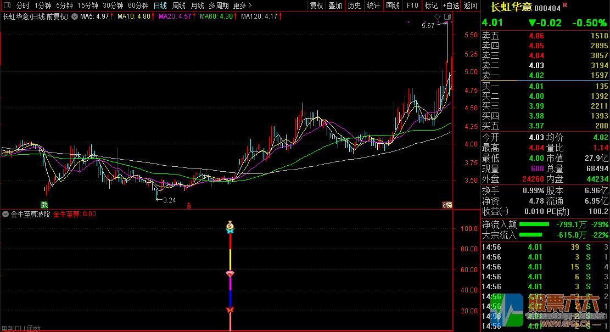This screenshot has height=332, width=610.
Task: Open 金牛至尊波段 indicator dropdown arrow
Action: [x=6, y=215]
